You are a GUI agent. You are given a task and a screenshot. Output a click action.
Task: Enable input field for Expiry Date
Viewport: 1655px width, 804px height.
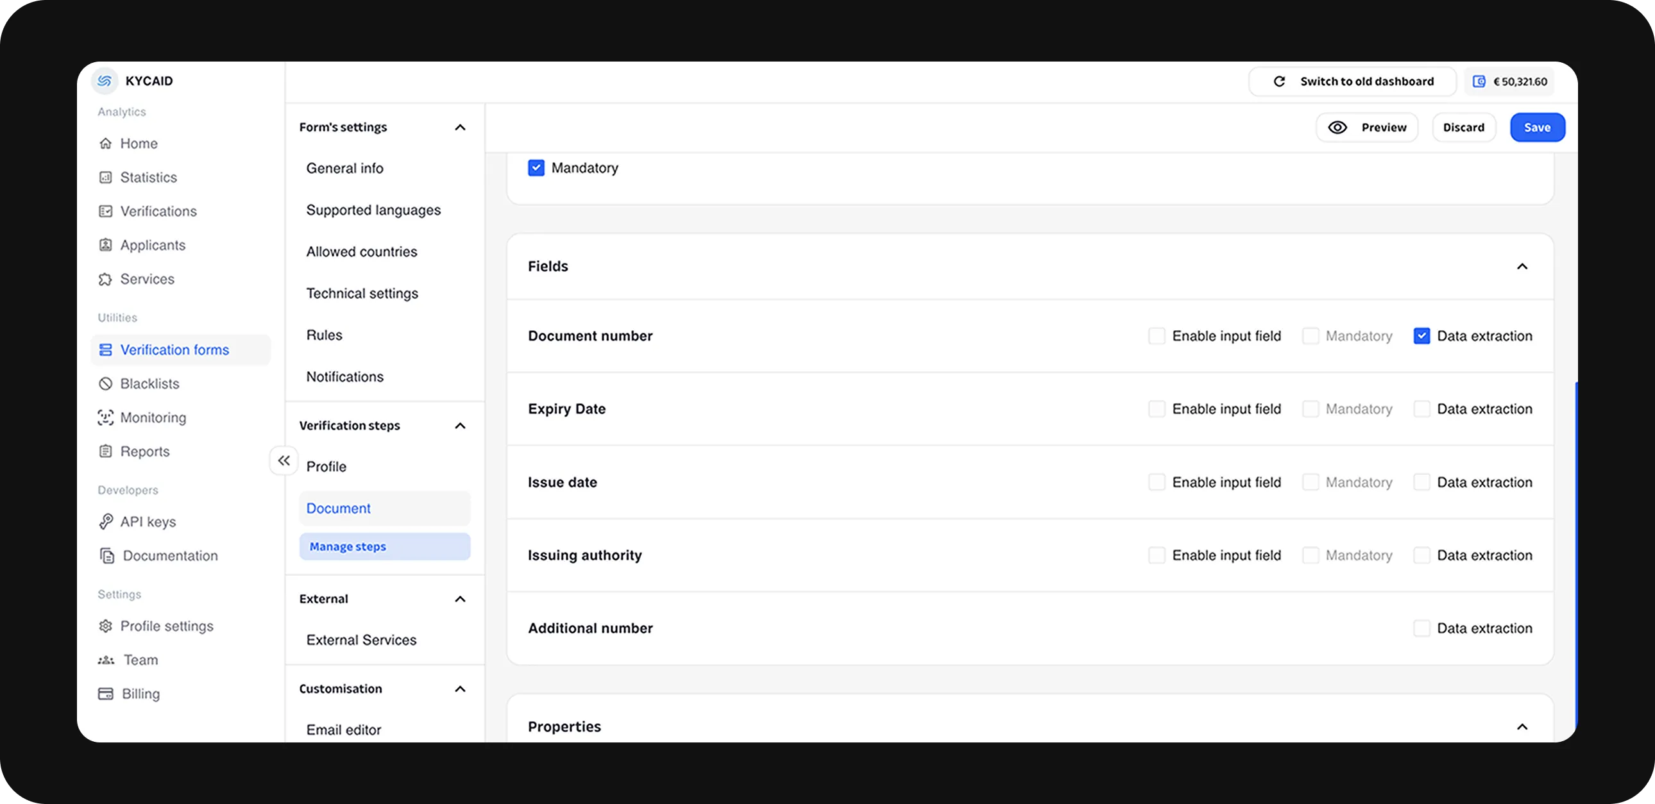(1157, 409)
